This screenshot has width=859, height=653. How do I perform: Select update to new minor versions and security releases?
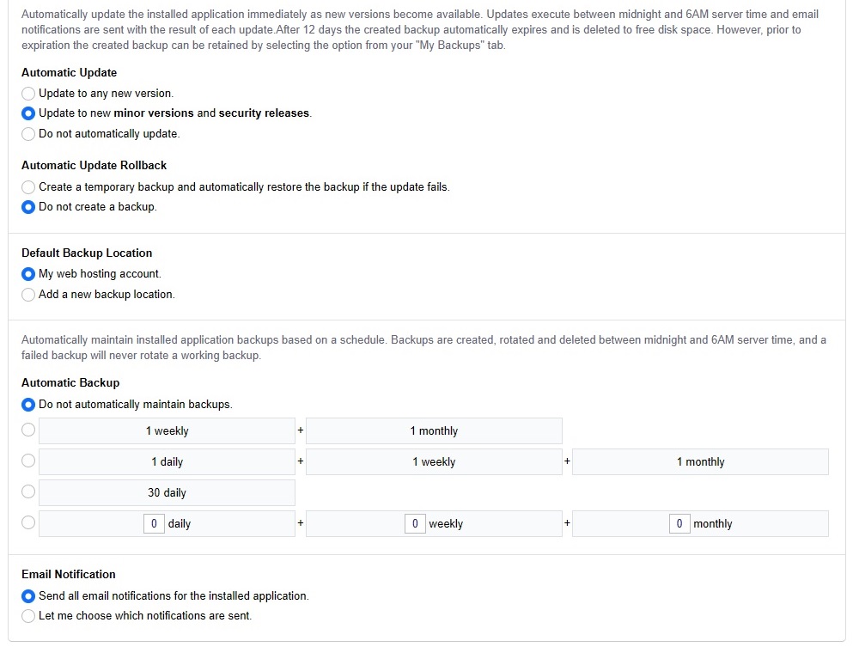click(27, 113)
